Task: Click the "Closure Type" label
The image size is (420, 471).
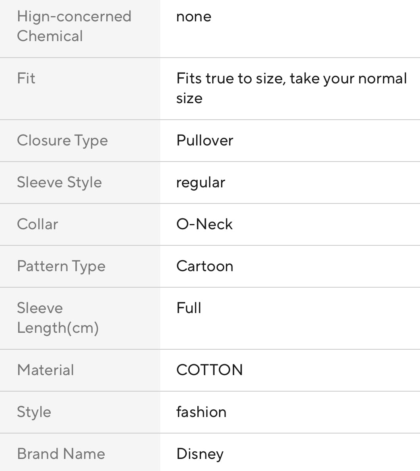Action: [x=62, y=141]
